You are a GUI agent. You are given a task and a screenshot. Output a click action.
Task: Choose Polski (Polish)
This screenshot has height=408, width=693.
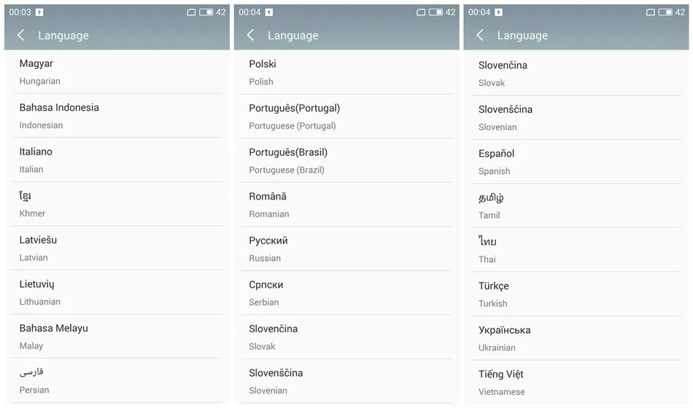(346, 72)
